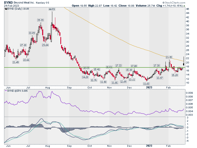Click the 29.84 low price label

coord(45,45)
